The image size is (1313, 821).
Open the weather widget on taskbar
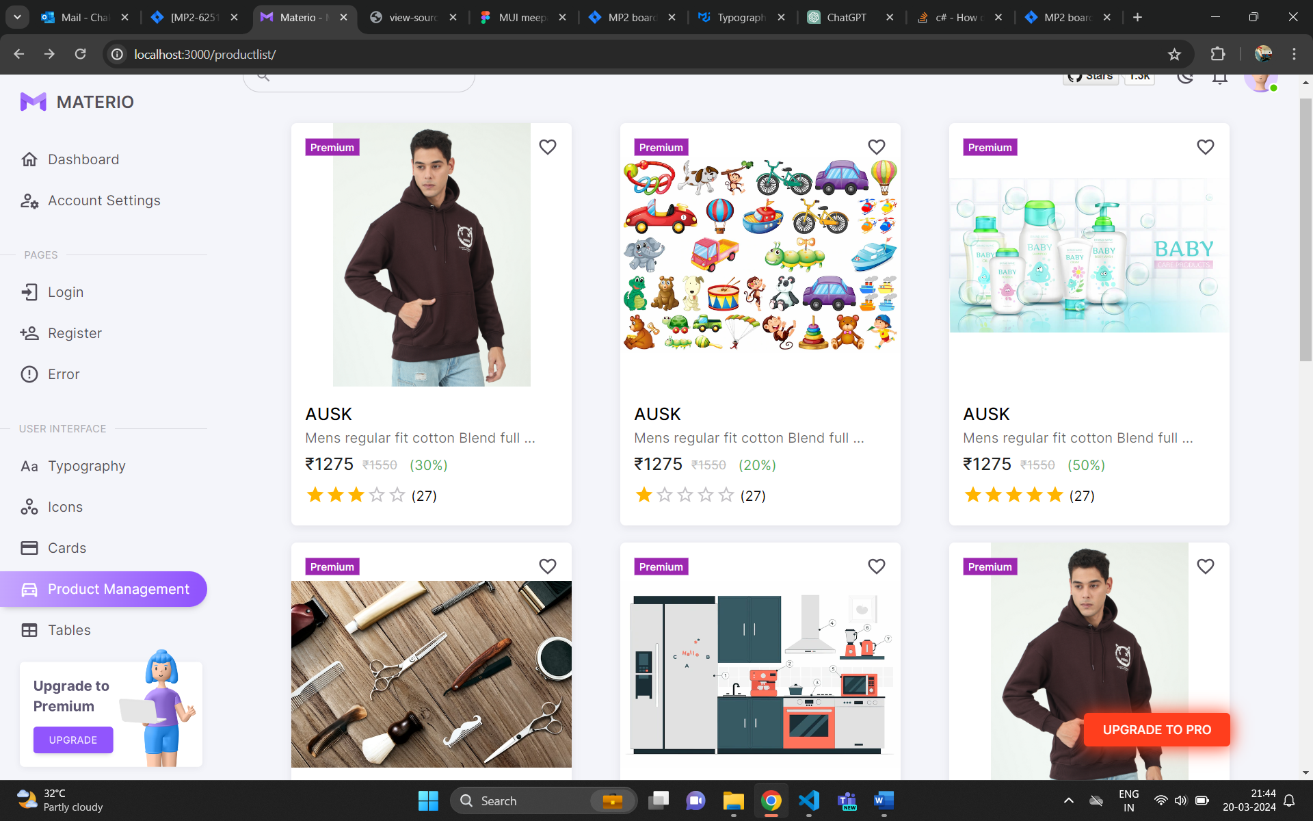[60, 800]
